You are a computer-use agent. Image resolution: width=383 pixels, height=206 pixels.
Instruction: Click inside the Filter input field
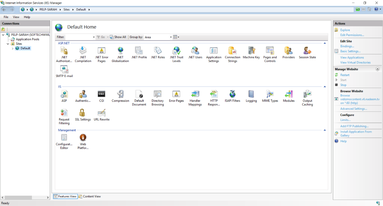(78, 37)
